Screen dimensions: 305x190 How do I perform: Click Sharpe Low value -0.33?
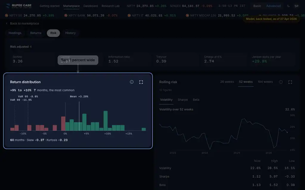[x=290, y=177]
